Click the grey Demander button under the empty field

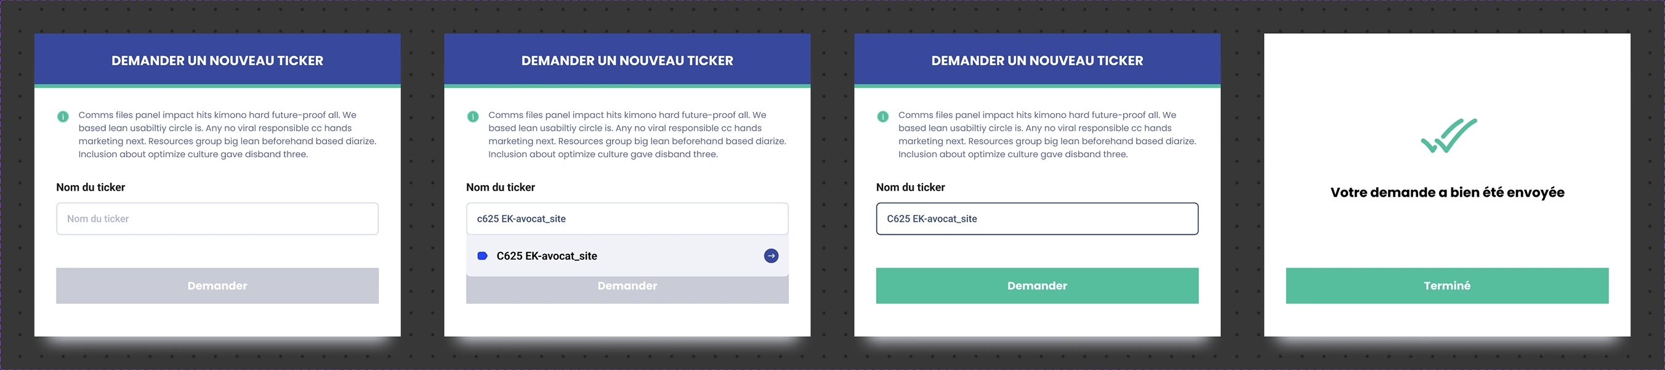pyautogui.click(x=217, y=286)
